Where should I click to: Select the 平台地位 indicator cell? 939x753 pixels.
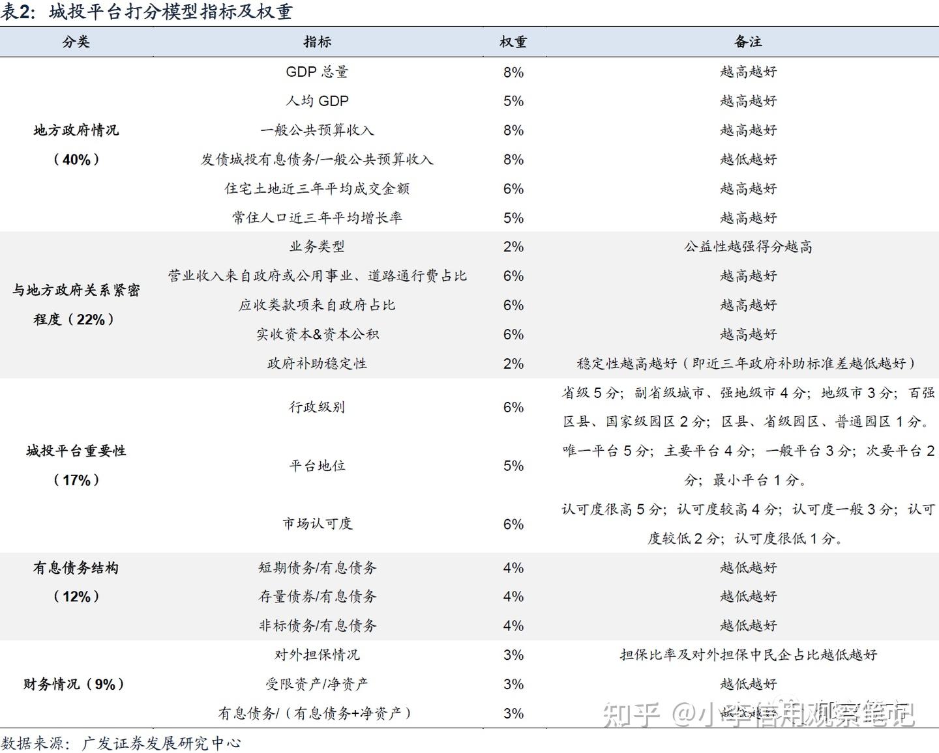pyautogui.click(x=317, y=466)
